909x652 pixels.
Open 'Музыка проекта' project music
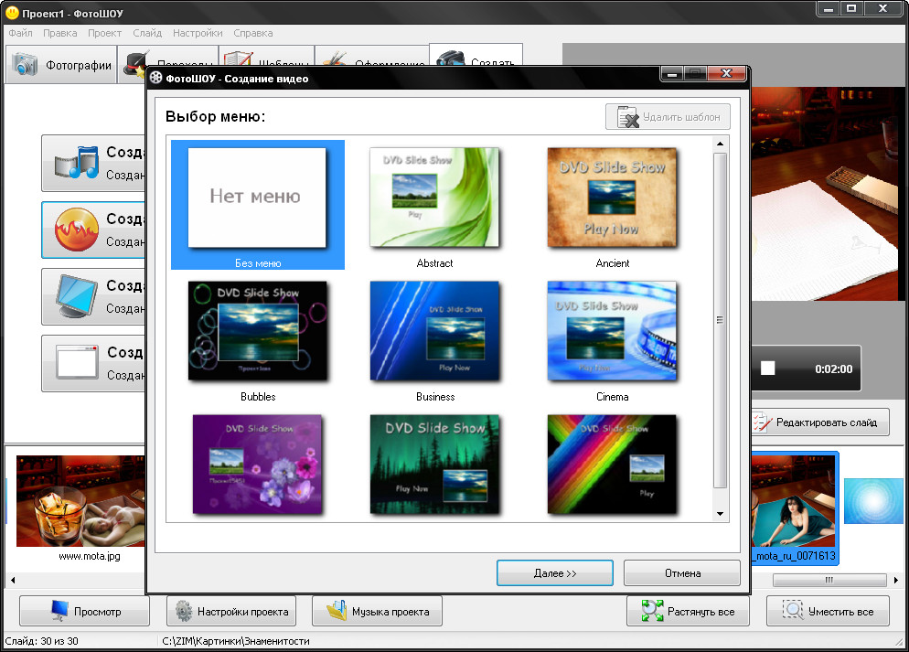coord(377,612)
